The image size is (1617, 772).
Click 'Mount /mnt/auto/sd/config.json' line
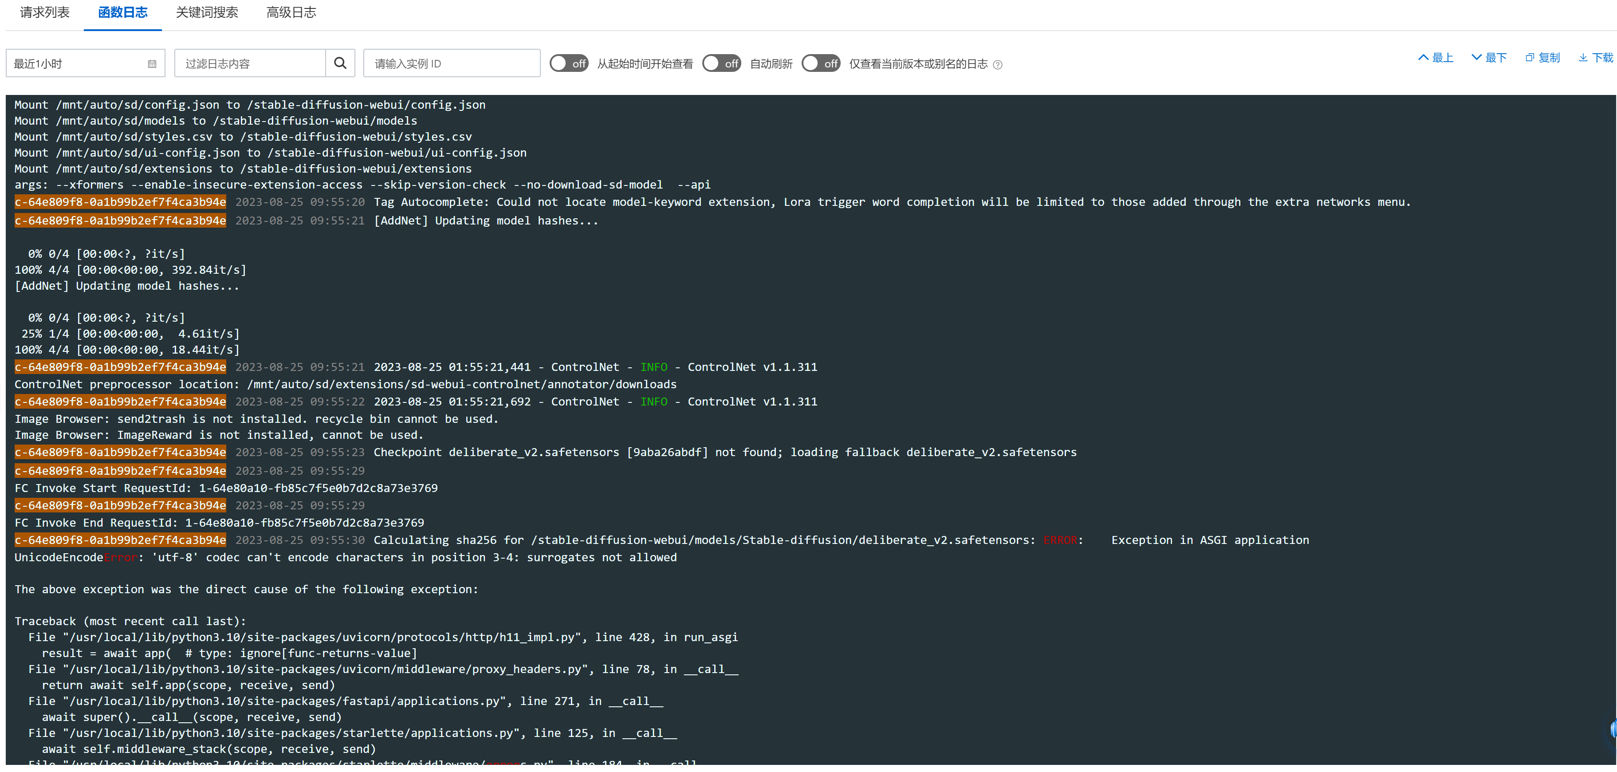(250, 105)
